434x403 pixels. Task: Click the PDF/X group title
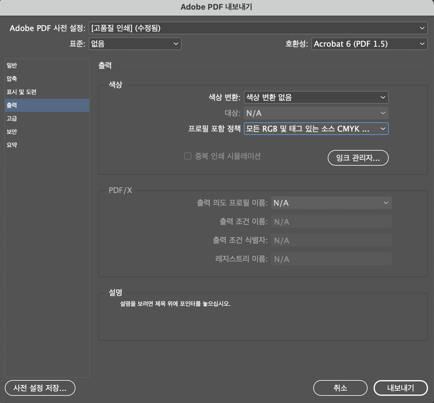pos(120,190)
